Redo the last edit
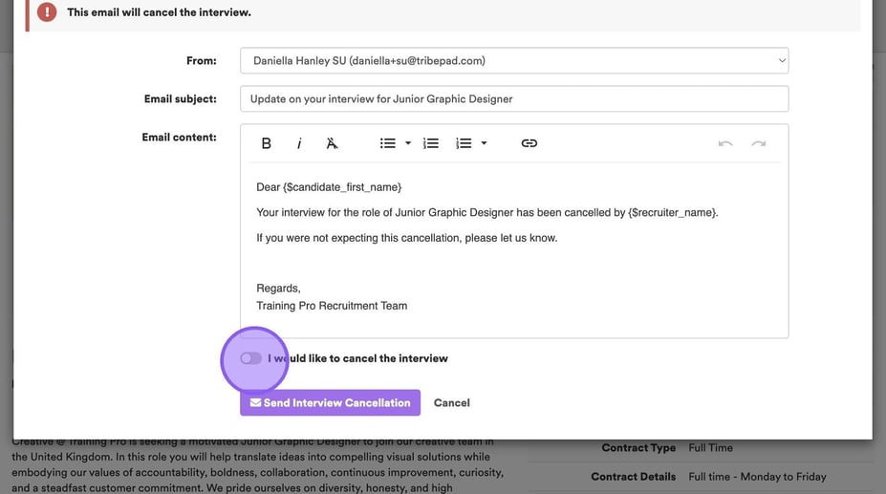The image size is (886, 494). point(758,143)
